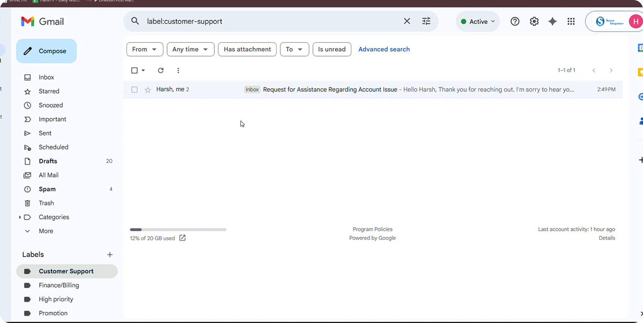The height and width of the screenshot is (323, 643).
Task: Star the Request for Assistance email
Action: click(148, 90)
